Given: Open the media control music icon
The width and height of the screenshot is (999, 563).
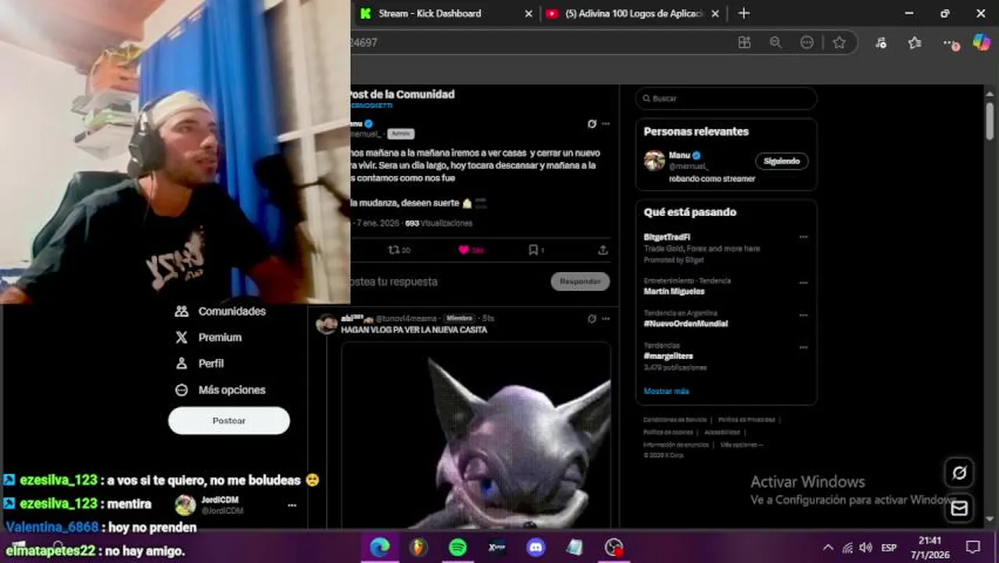Looking at the screenshot, I should (x=881, y=42).
